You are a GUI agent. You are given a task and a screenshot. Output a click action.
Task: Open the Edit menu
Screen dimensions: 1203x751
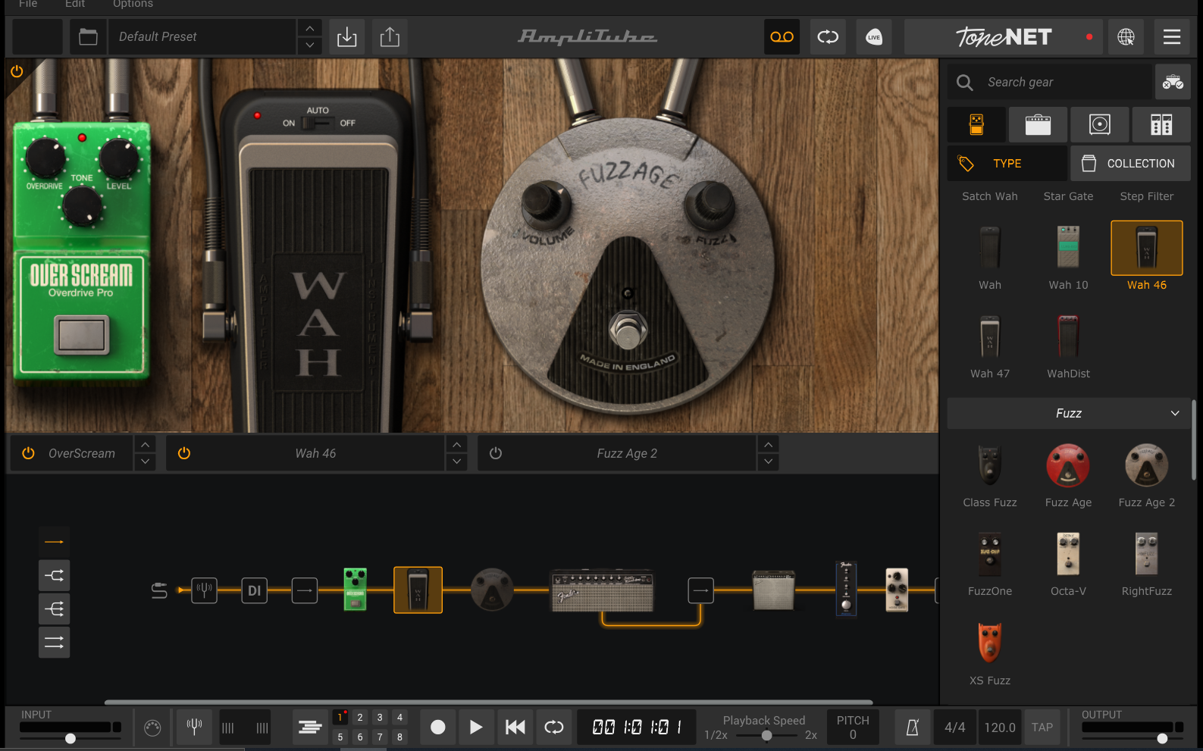[75, 4]
